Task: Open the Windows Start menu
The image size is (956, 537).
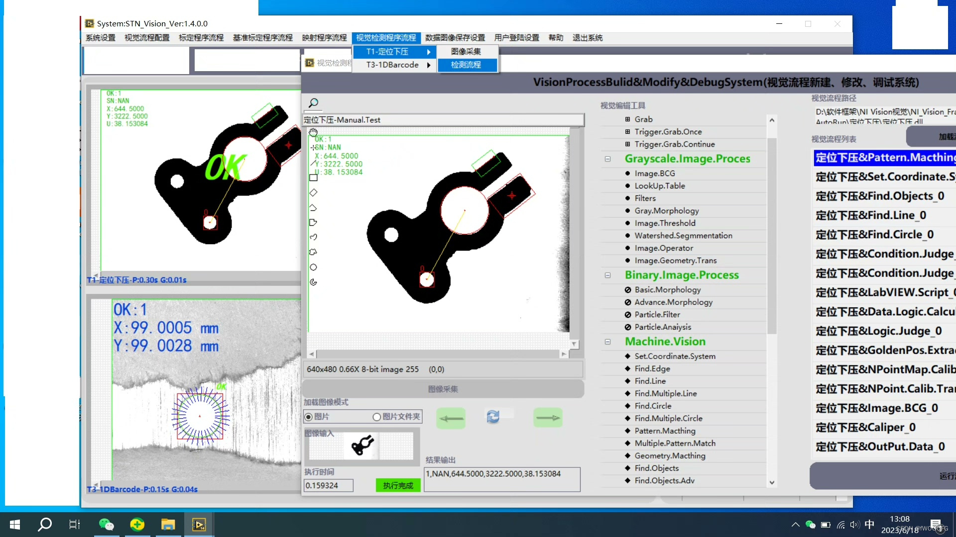Action: click(15, 525)
